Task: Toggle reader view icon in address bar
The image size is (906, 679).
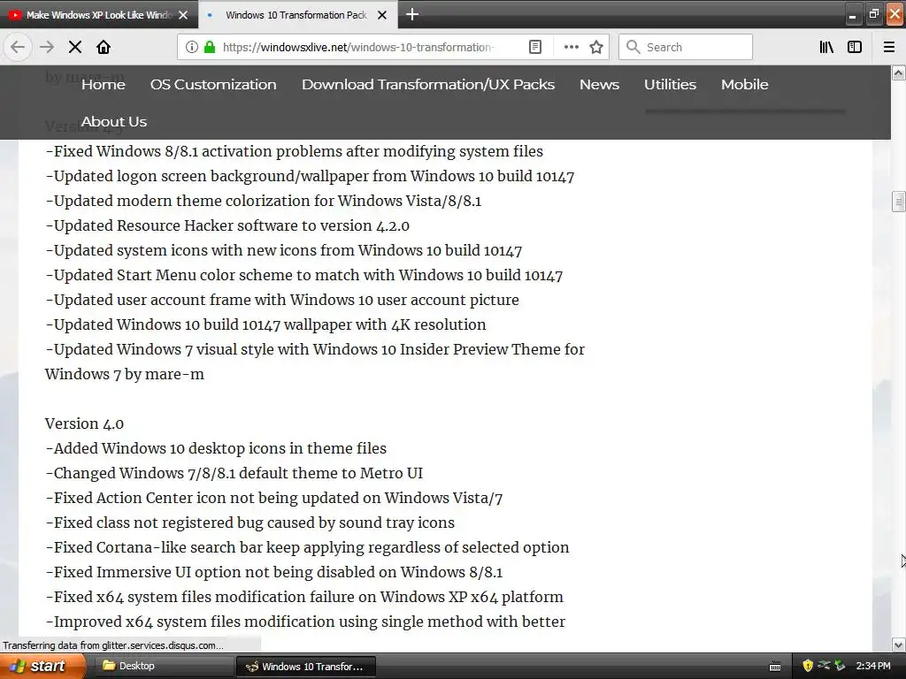Action: [535, 47]
